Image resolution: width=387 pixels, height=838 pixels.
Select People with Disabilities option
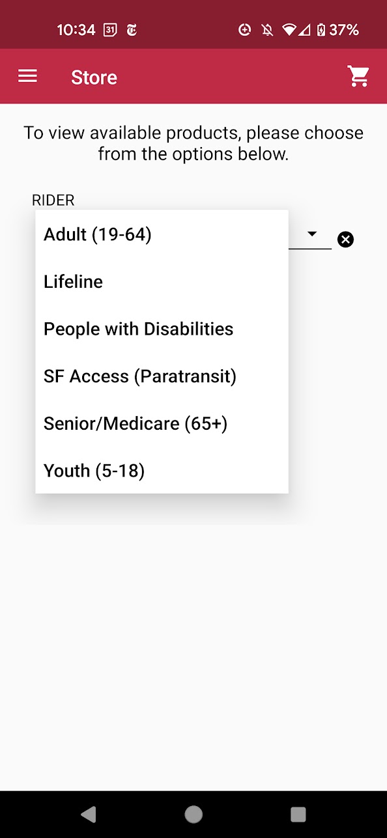pyautogui.click(x=162, y=329)
